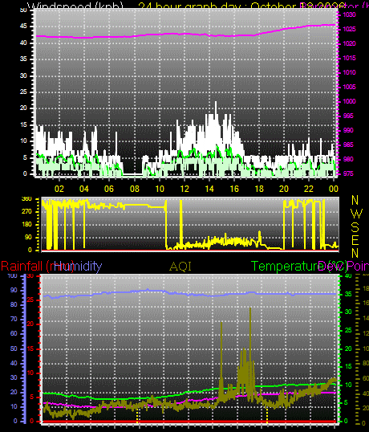Click the S compass direction letter
The image size is (369, 432).
355,227
